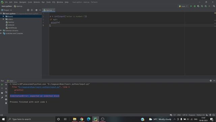Click the print(x) line in editor

coord(55,22)
